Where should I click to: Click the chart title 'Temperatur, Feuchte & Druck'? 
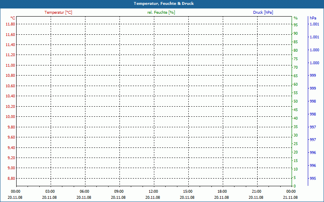click(164, 4)
